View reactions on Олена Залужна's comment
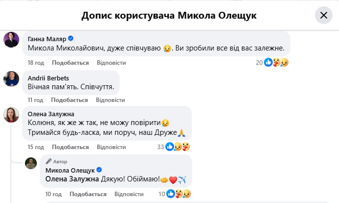 [178, 147]
